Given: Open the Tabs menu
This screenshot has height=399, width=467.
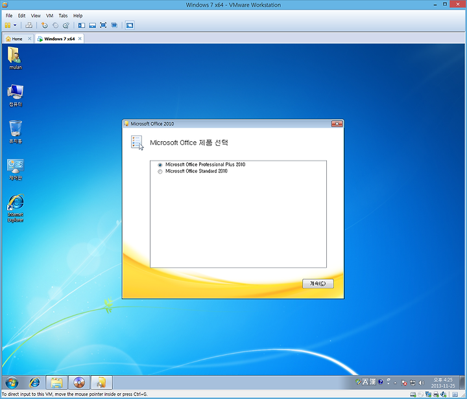Looking at the screenshot, I should click(x=63, y=16).
